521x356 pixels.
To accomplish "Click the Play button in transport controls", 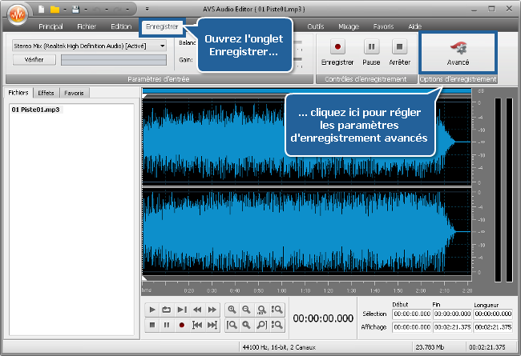I will click(x=152, y=310).
